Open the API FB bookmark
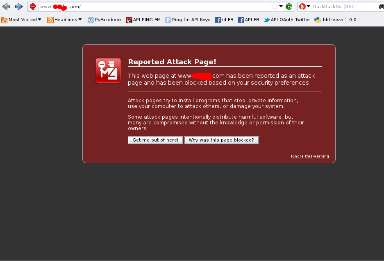This screenshot has height=261, width=384. click(x=248, y=19)
